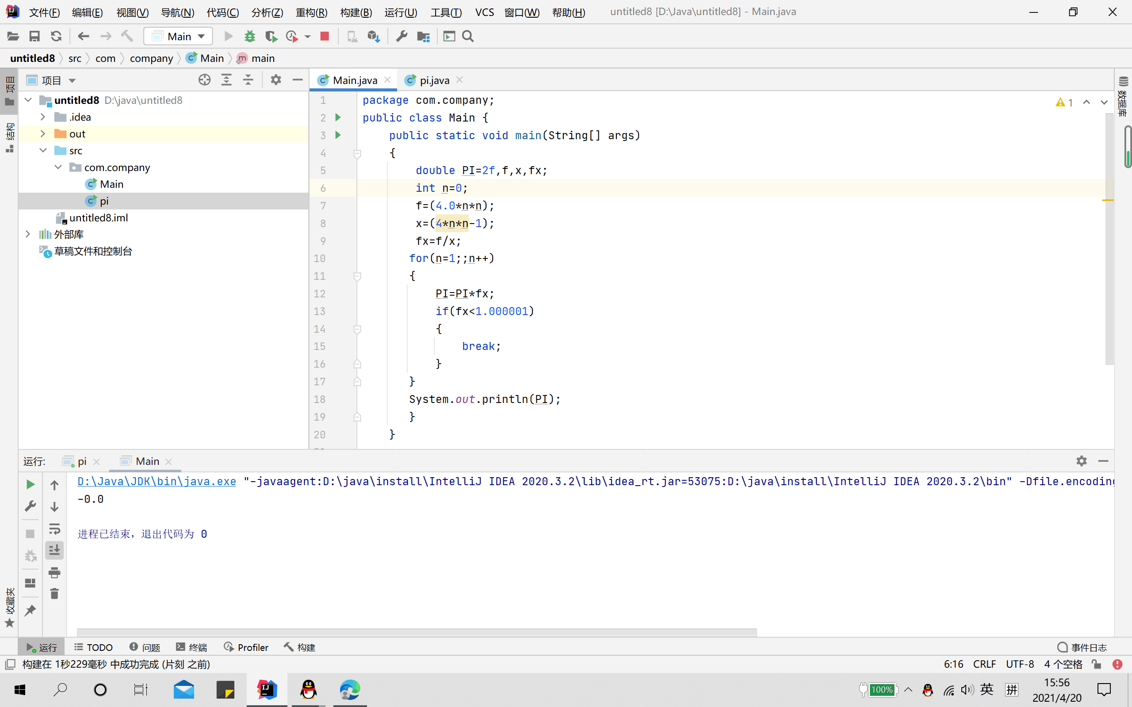Click the pi class file in tree
The height and width of the screenshot is (707, 1132).
point(104,200)
